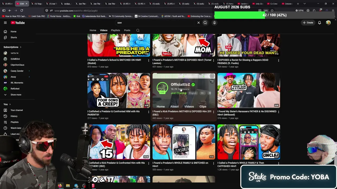The image size is (337, 189).
Task: Open Firefox from the taskbar
Action: pos(60,186)
